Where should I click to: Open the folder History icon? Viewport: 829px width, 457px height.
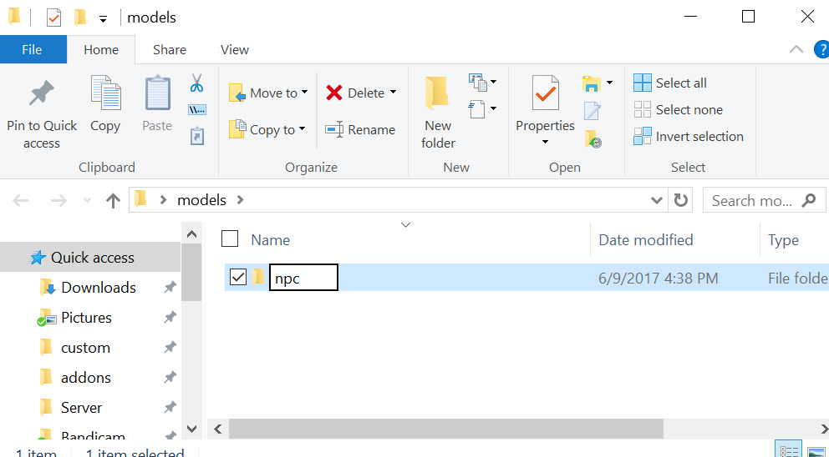click(x=593, y=138)
